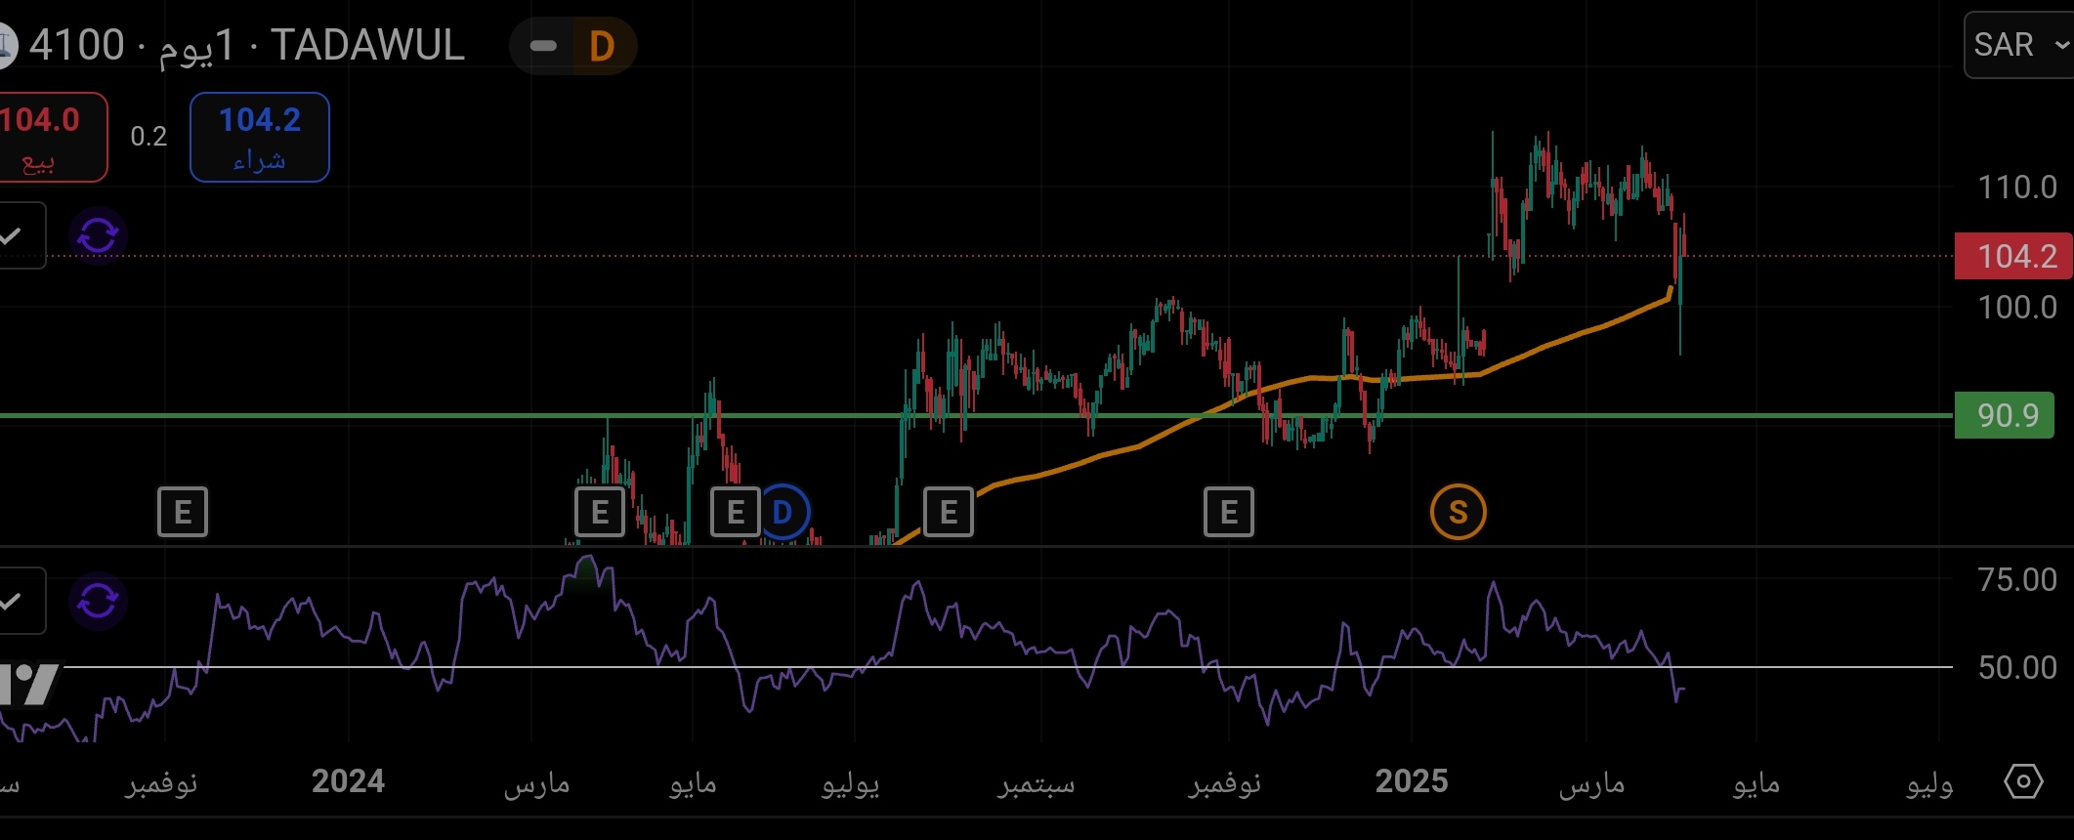
Task: Open the blue dividend D marker
Action: click(x=783, y=512)
